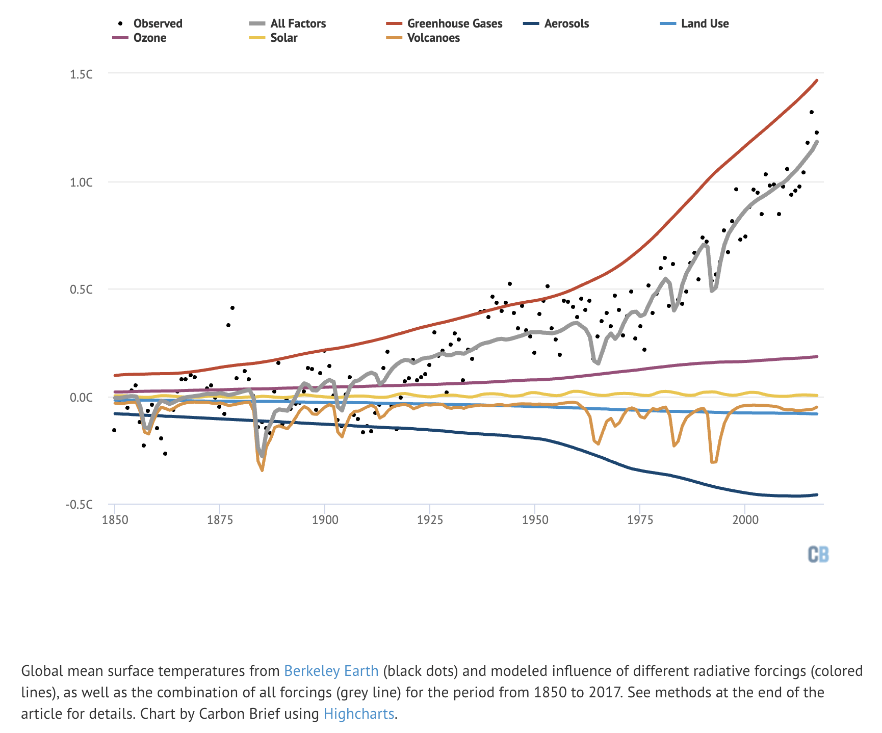
Task: Open the Berkeley Earth link
Action: click(331, 671)
